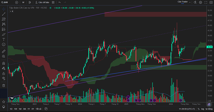Open the candlestick chart type menu

pos(30,2)
